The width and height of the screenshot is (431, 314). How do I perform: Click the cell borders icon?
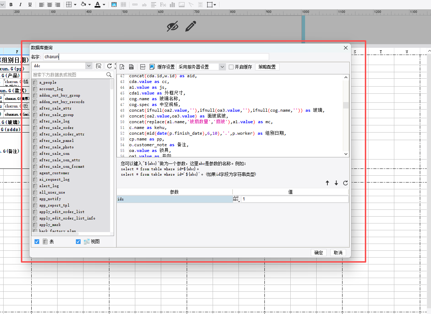click(69, 5)
